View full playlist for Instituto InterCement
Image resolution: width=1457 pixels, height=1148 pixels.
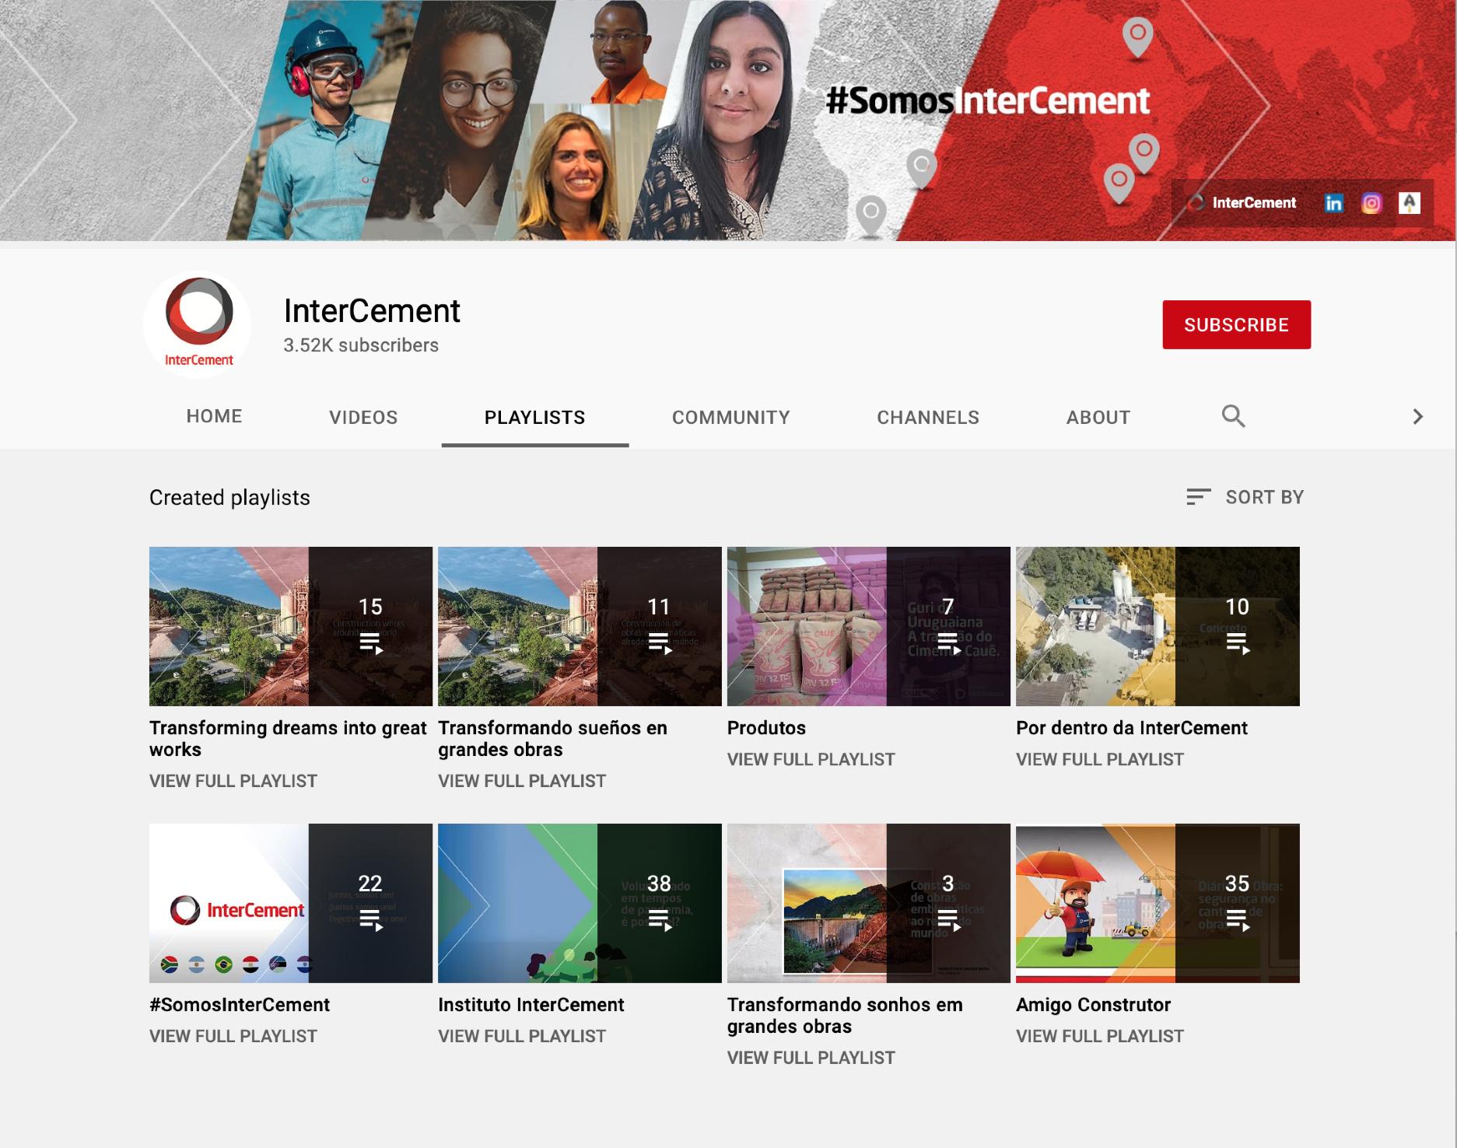pos(522,1036)
